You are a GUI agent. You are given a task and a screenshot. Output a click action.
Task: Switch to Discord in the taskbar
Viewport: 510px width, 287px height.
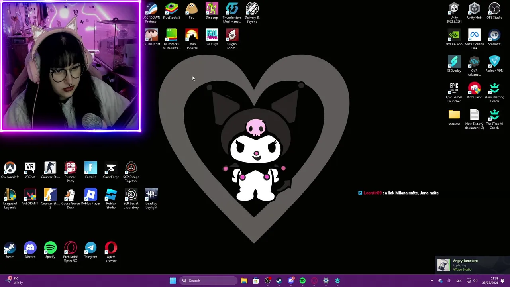(x=291, y=281)
